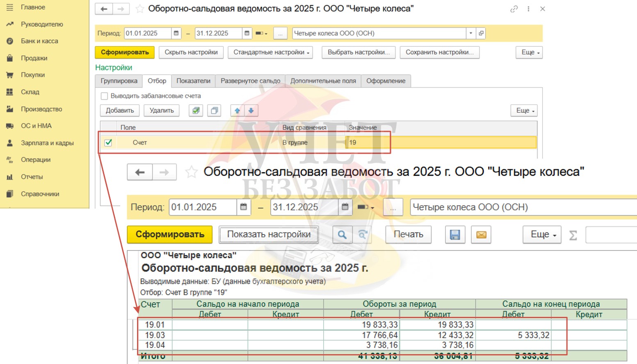Open the 'Показатели' tab

point(193,81)
